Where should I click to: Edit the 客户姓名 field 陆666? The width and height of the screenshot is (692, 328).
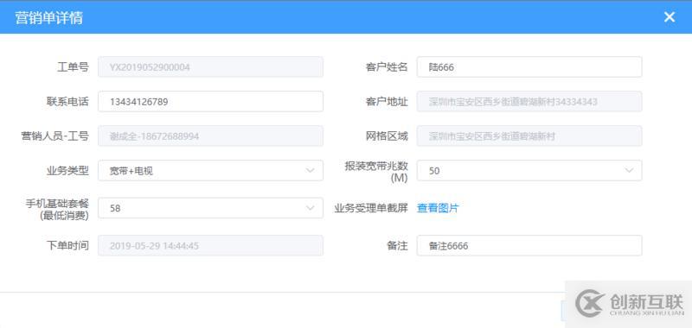pos(529,67)
